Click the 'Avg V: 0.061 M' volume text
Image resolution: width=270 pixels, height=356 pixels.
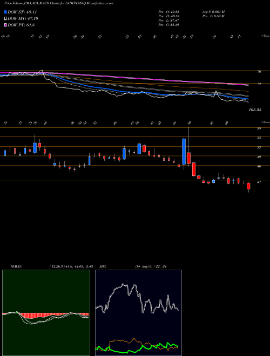point(213,12)
